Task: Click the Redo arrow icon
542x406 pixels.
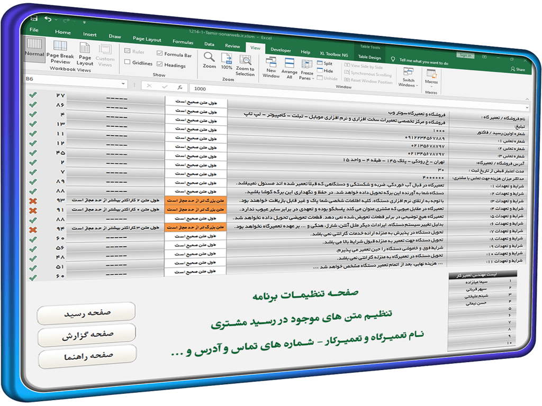Action: point(66,21)
